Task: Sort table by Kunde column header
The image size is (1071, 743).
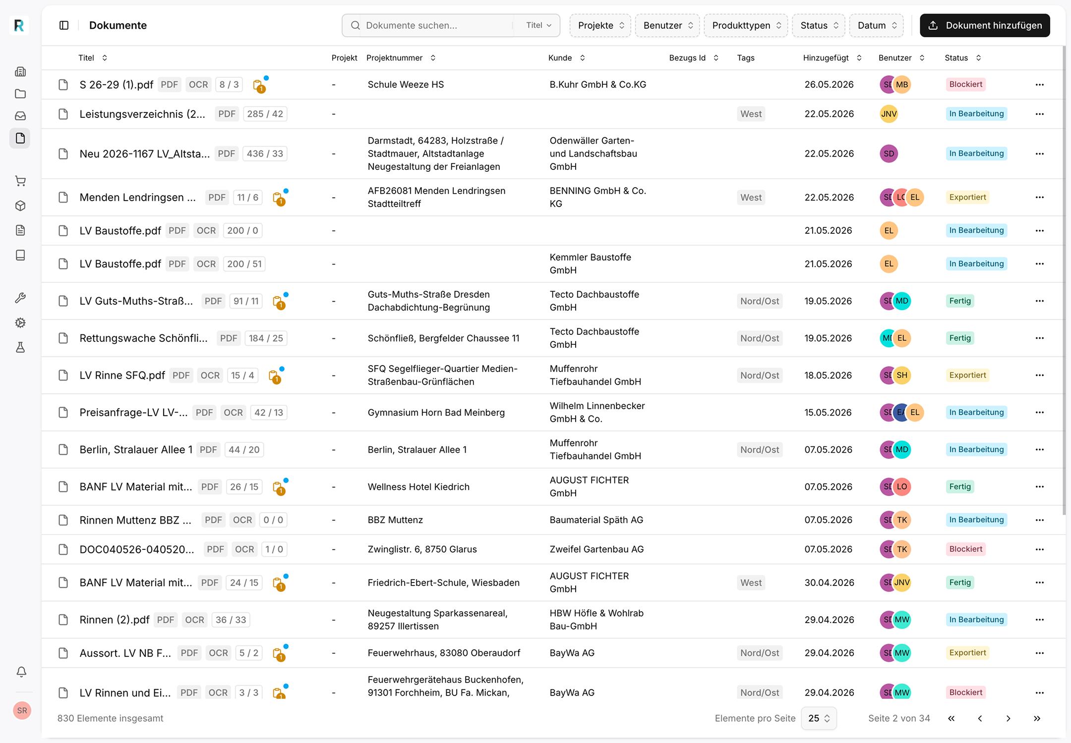Action: click(567, 58)
